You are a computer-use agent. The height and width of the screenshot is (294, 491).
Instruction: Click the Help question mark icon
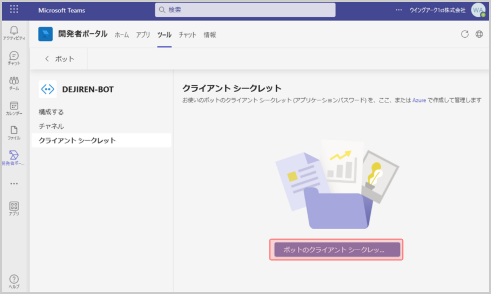coord(14,281)
